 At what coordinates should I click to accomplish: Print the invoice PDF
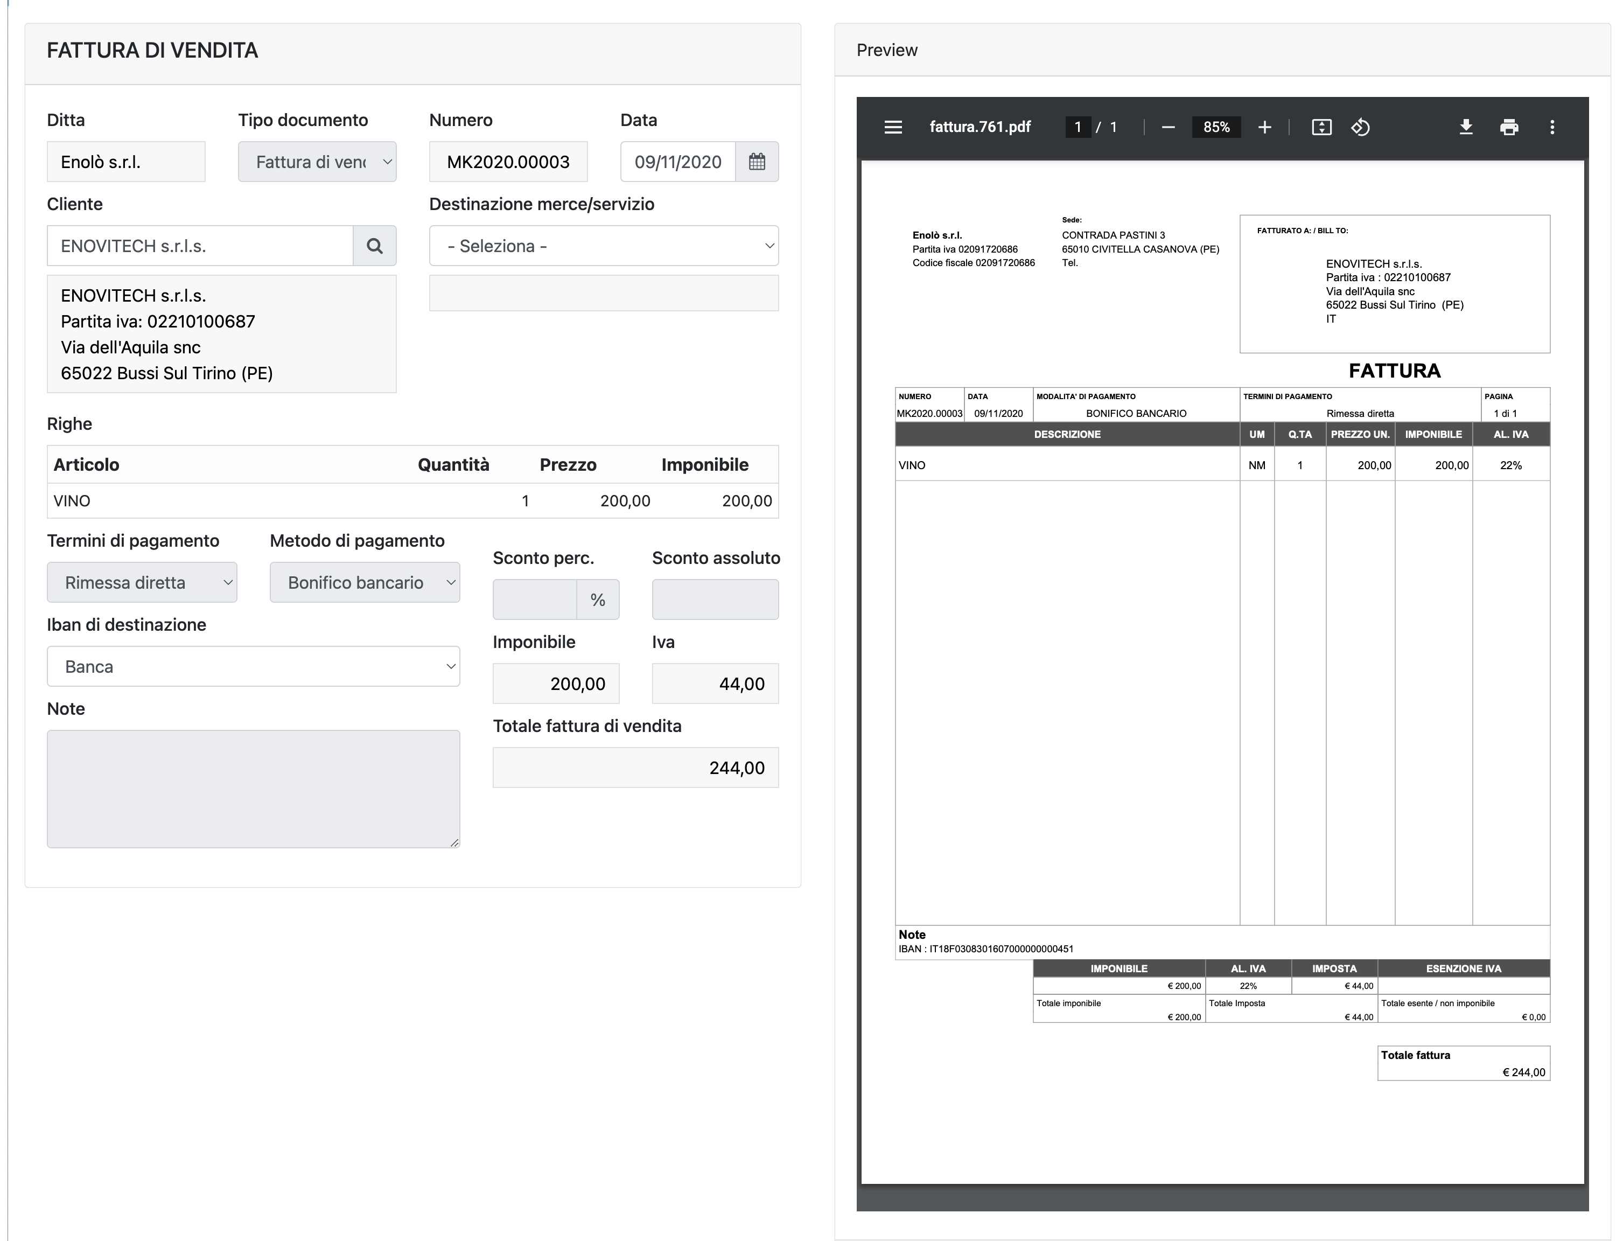pos(1508,127)
